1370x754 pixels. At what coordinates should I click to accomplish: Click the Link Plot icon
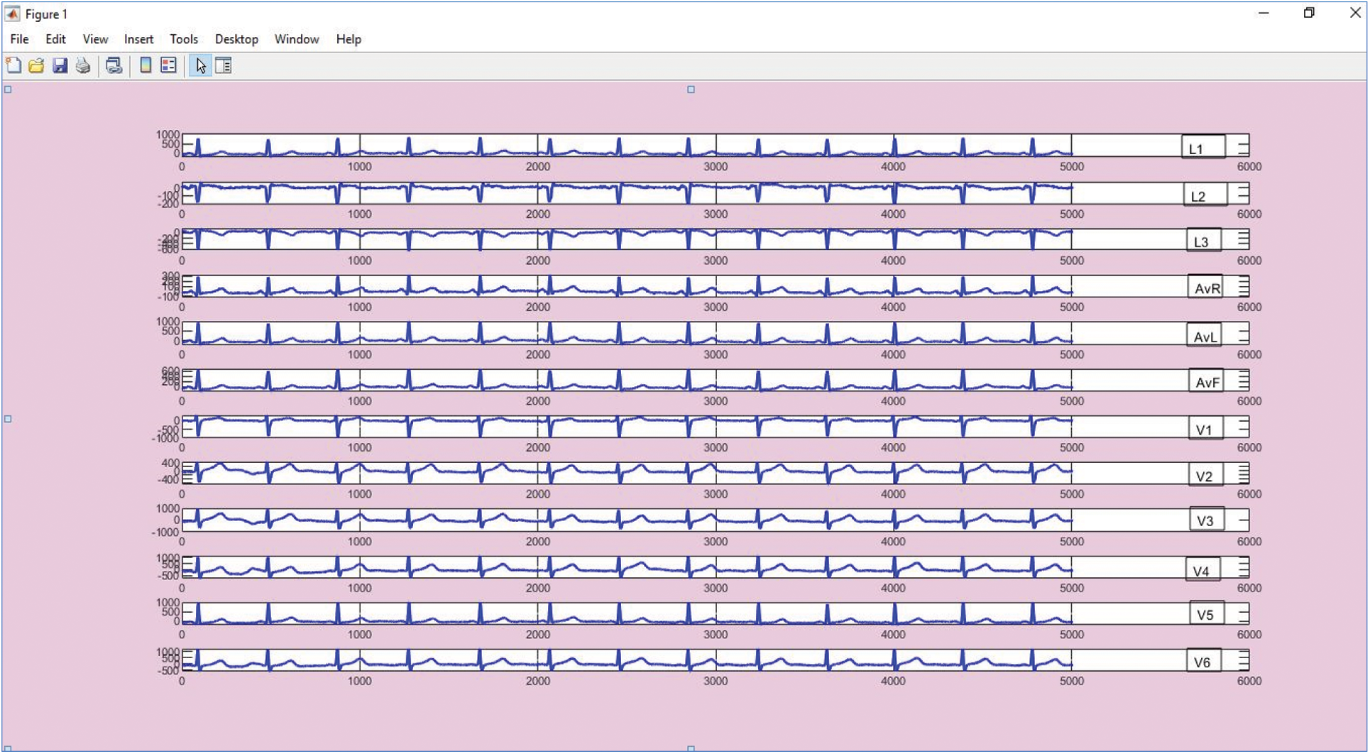coord(114,66)
